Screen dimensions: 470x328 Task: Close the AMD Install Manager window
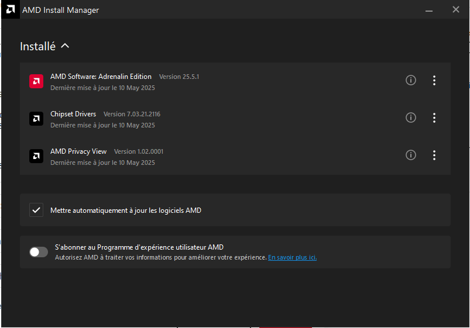(x=455, y=9)
